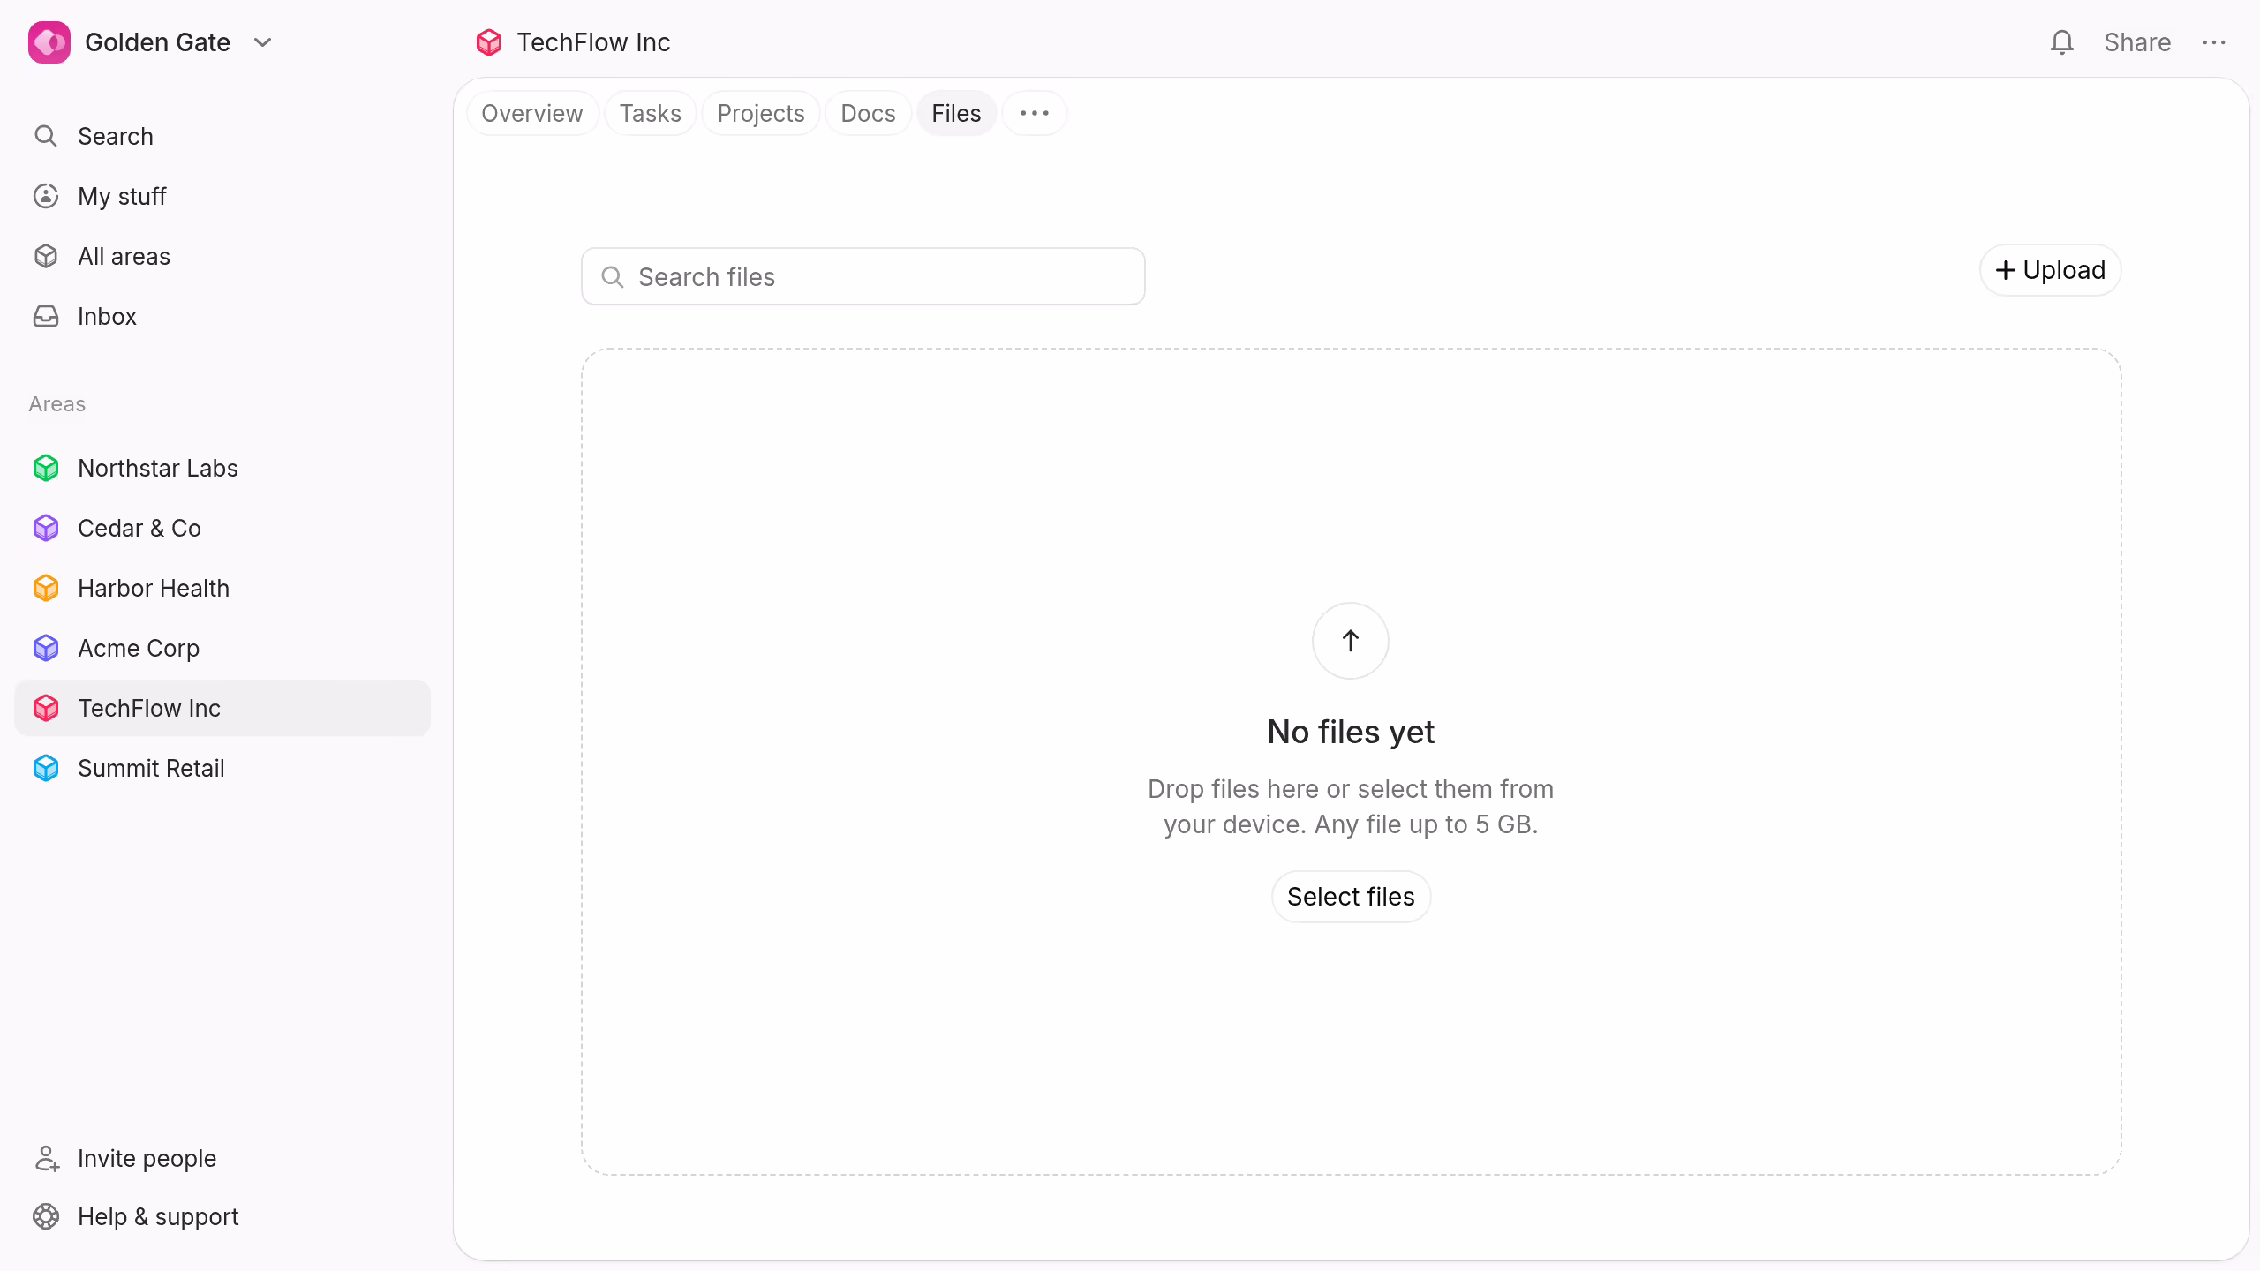Screen dimensions: 2260x1271
Task: Click the TechFlow Inc header cube icon
Action: tap(489, 42)
